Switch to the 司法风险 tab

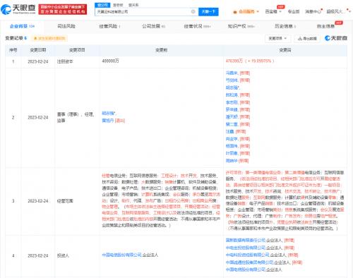click(66, 26)
